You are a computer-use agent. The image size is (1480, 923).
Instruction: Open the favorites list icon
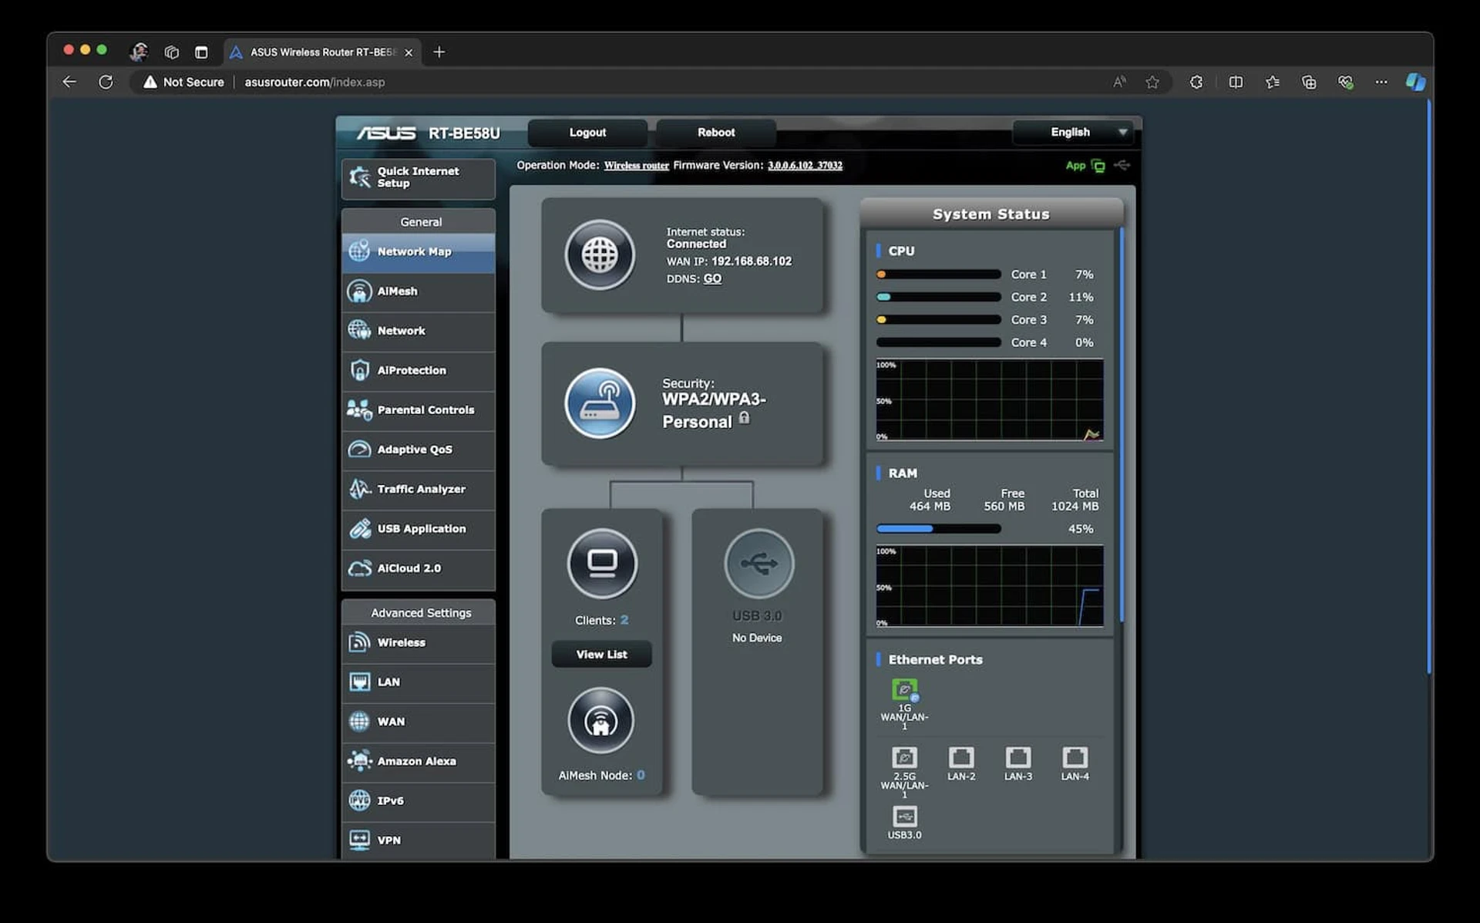point(1273,82)
